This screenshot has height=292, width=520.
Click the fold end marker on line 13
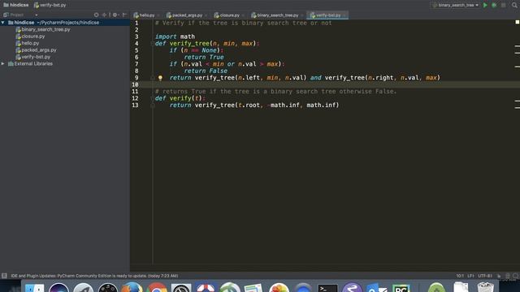click(x=153, y=105)
